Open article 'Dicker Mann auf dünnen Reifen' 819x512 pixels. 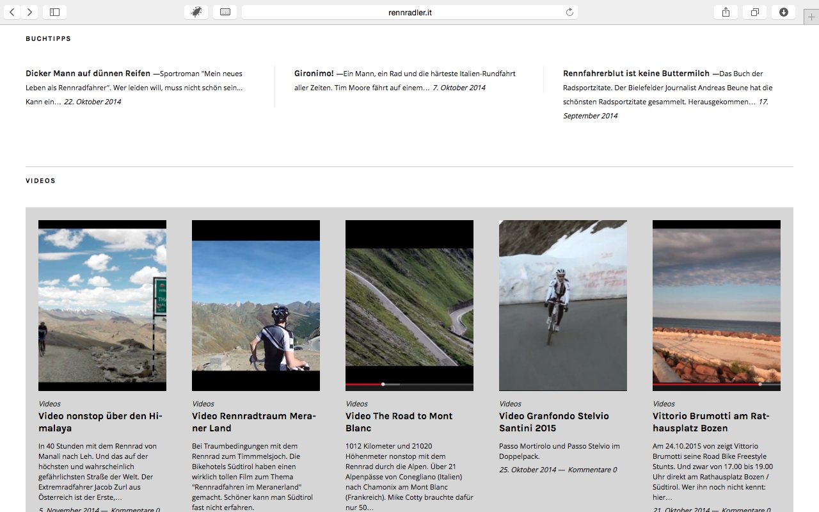click(88, 74)
